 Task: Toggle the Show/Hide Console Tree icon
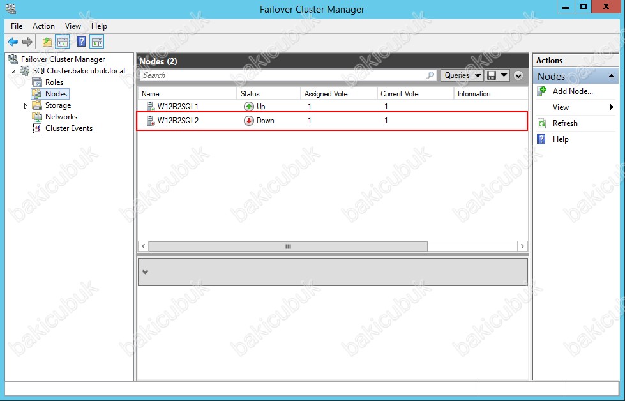pos(63,42)
